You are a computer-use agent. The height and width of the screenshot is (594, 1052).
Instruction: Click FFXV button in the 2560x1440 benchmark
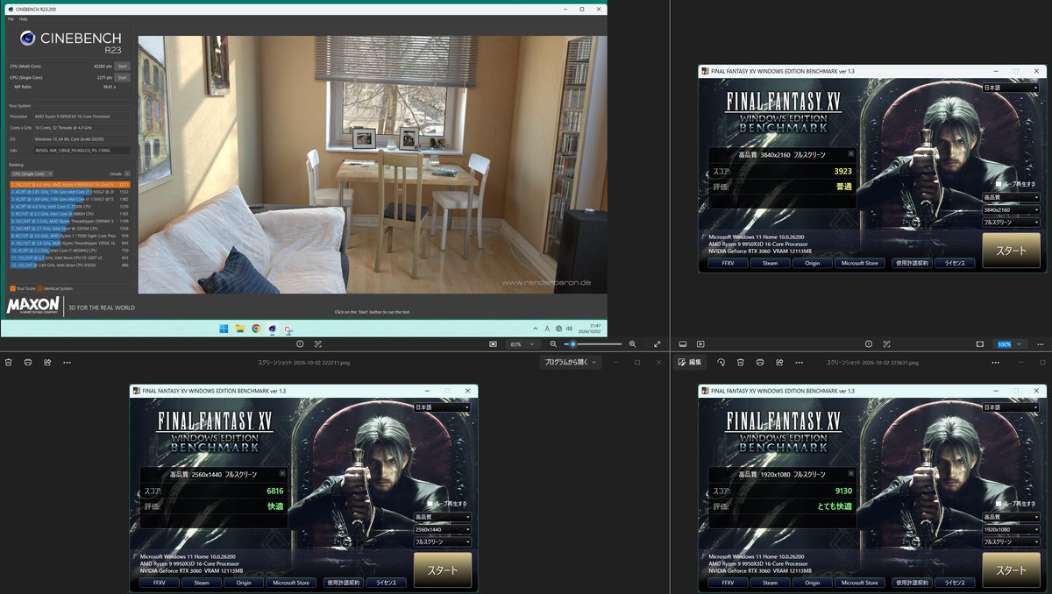[x=160, y=583]
